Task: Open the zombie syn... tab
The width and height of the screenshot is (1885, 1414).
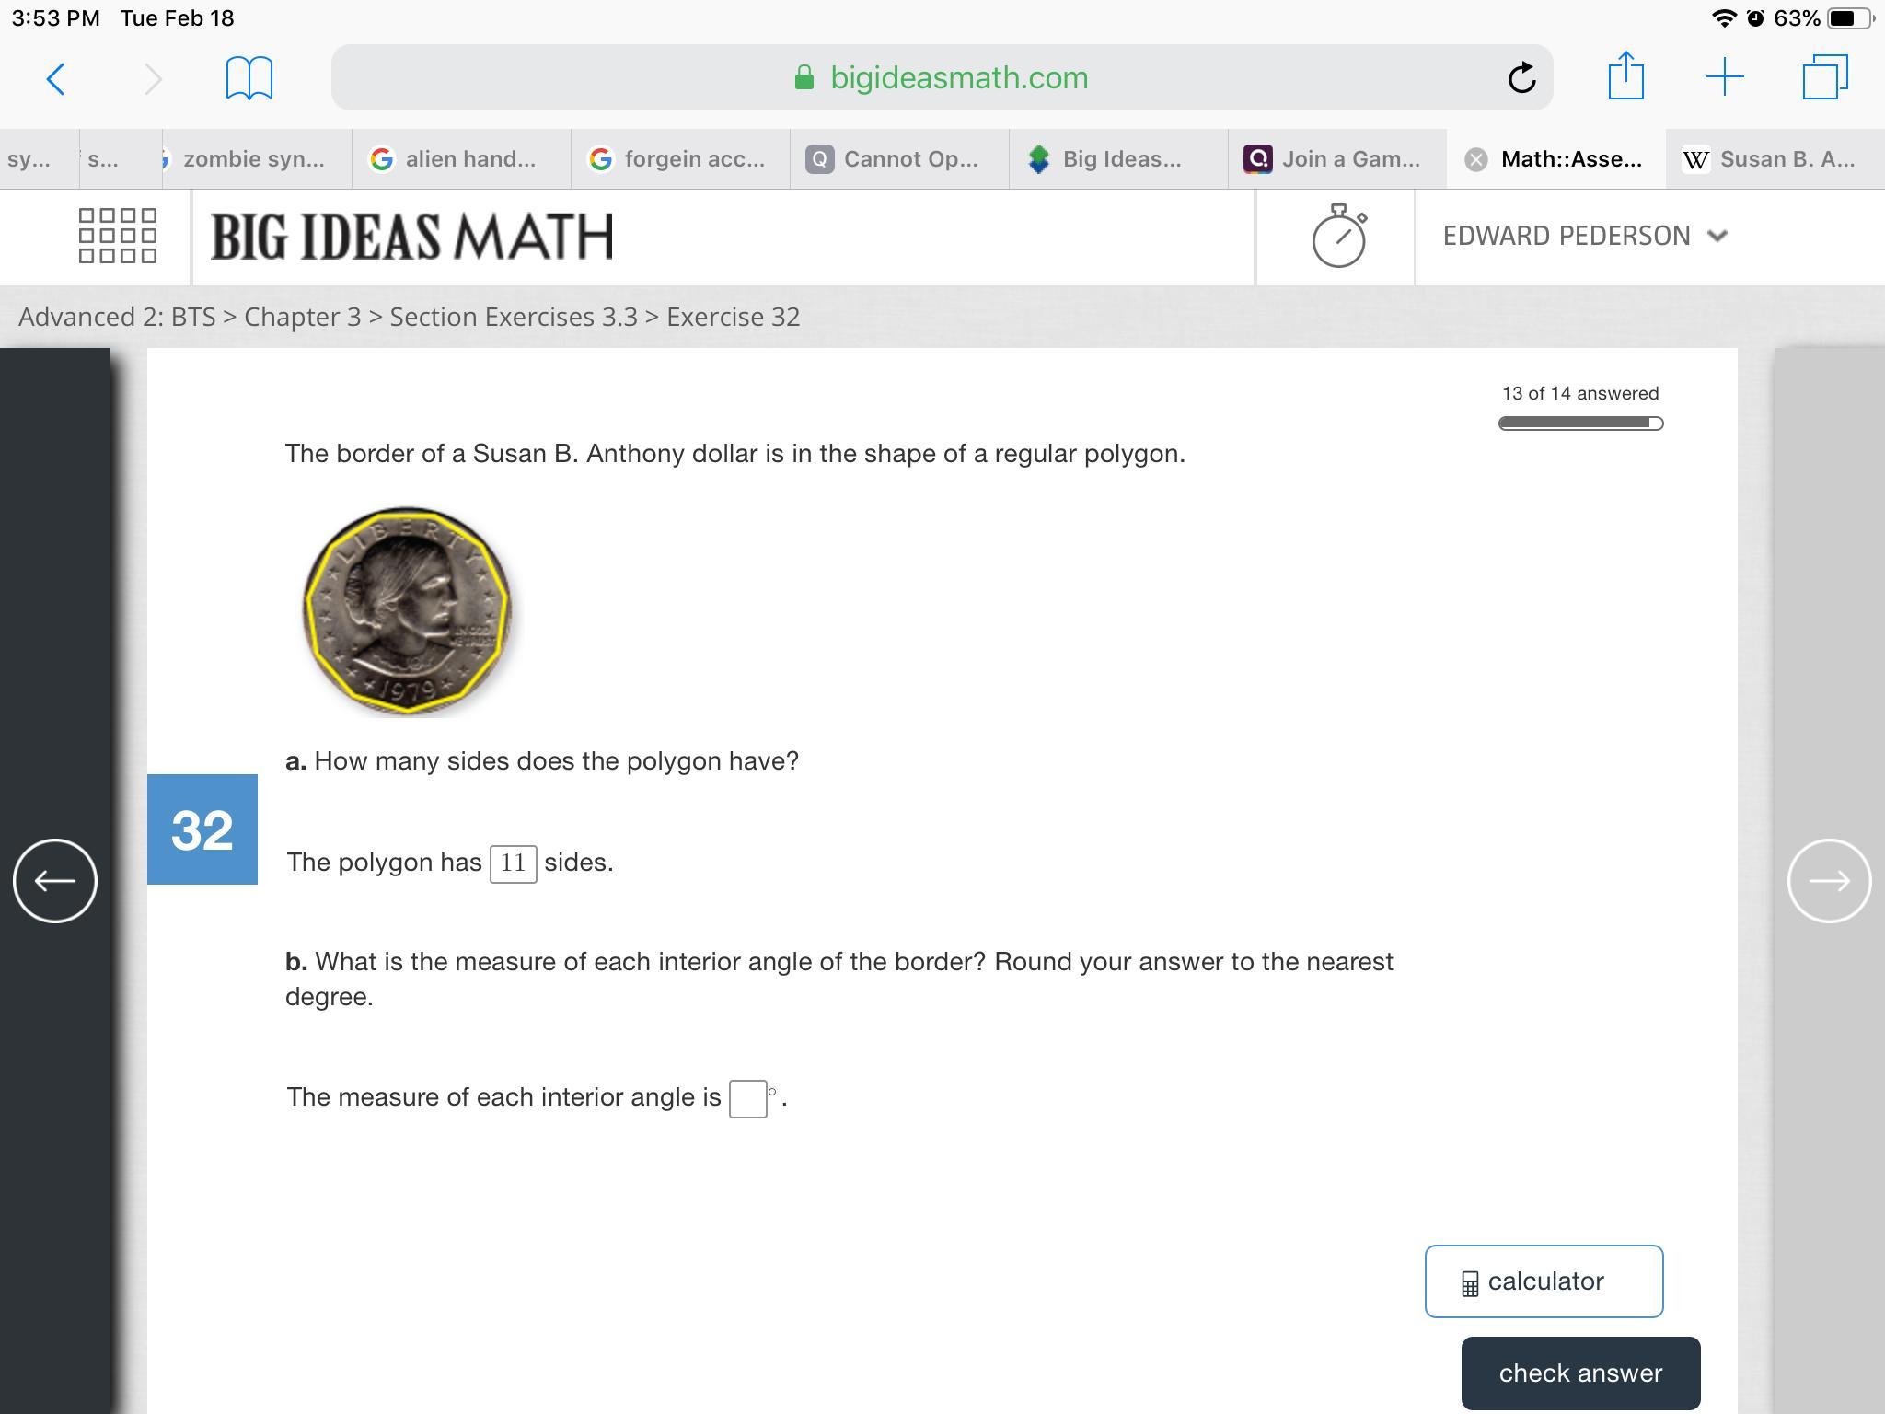Action: click(253, 160)
